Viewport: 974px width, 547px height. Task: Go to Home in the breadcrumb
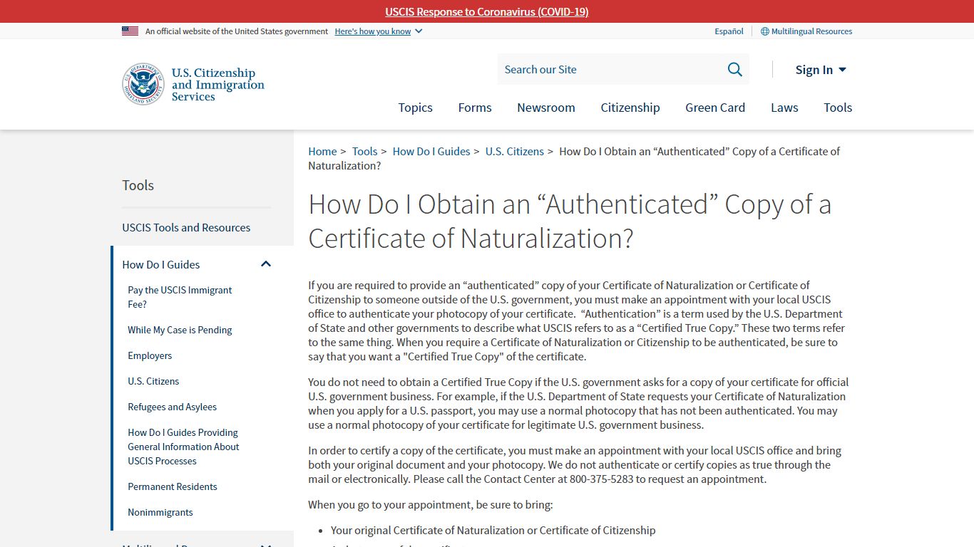click(x=322, y=151)
